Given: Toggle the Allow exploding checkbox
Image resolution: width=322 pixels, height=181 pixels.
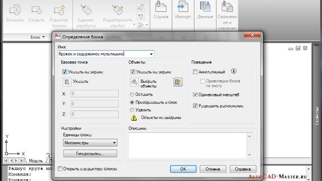Looking at the screenshot, I should pyautogui.click(x=195, y=106).
